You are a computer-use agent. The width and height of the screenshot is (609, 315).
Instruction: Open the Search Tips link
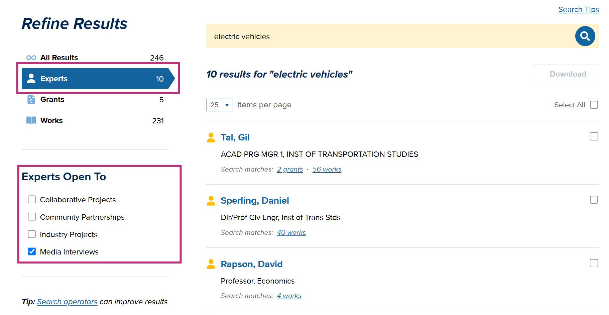(578, 9)
